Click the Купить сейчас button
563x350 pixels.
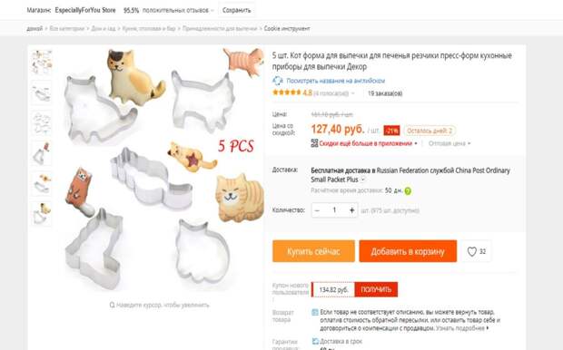coord(313,251)
